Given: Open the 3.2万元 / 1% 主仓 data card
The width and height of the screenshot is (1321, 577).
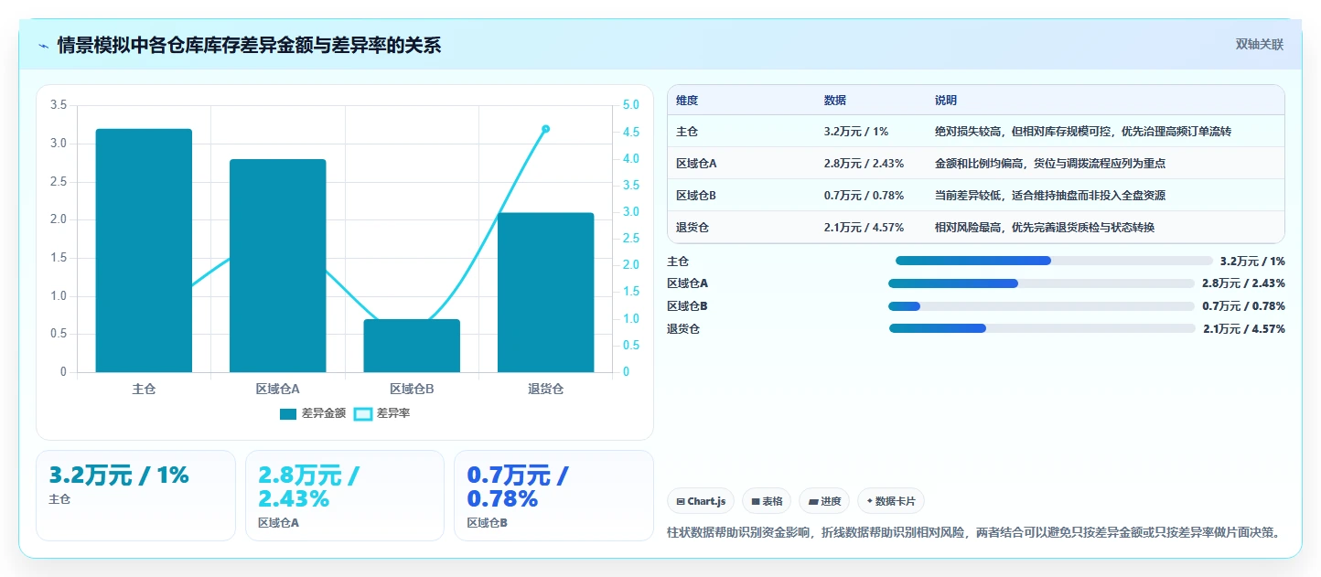Looking at the screenshot, I should [x=135, y=496].
